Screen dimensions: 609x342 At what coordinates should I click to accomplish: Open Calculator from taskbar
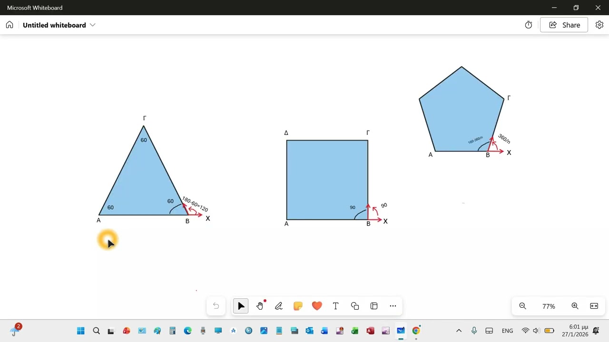pos(172,331)
